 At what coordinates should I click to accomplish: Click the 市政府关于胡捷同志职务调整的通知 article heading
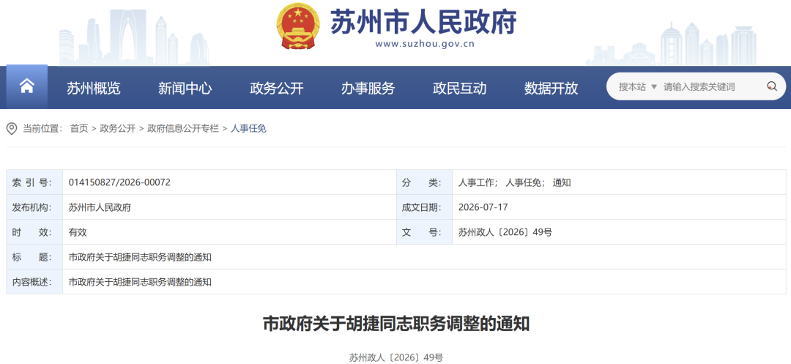396,324
